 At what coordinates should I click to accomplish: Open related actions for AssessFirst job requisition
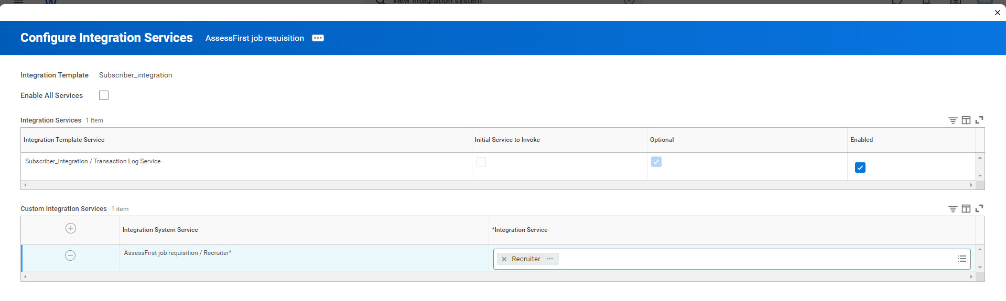[318, 38]
